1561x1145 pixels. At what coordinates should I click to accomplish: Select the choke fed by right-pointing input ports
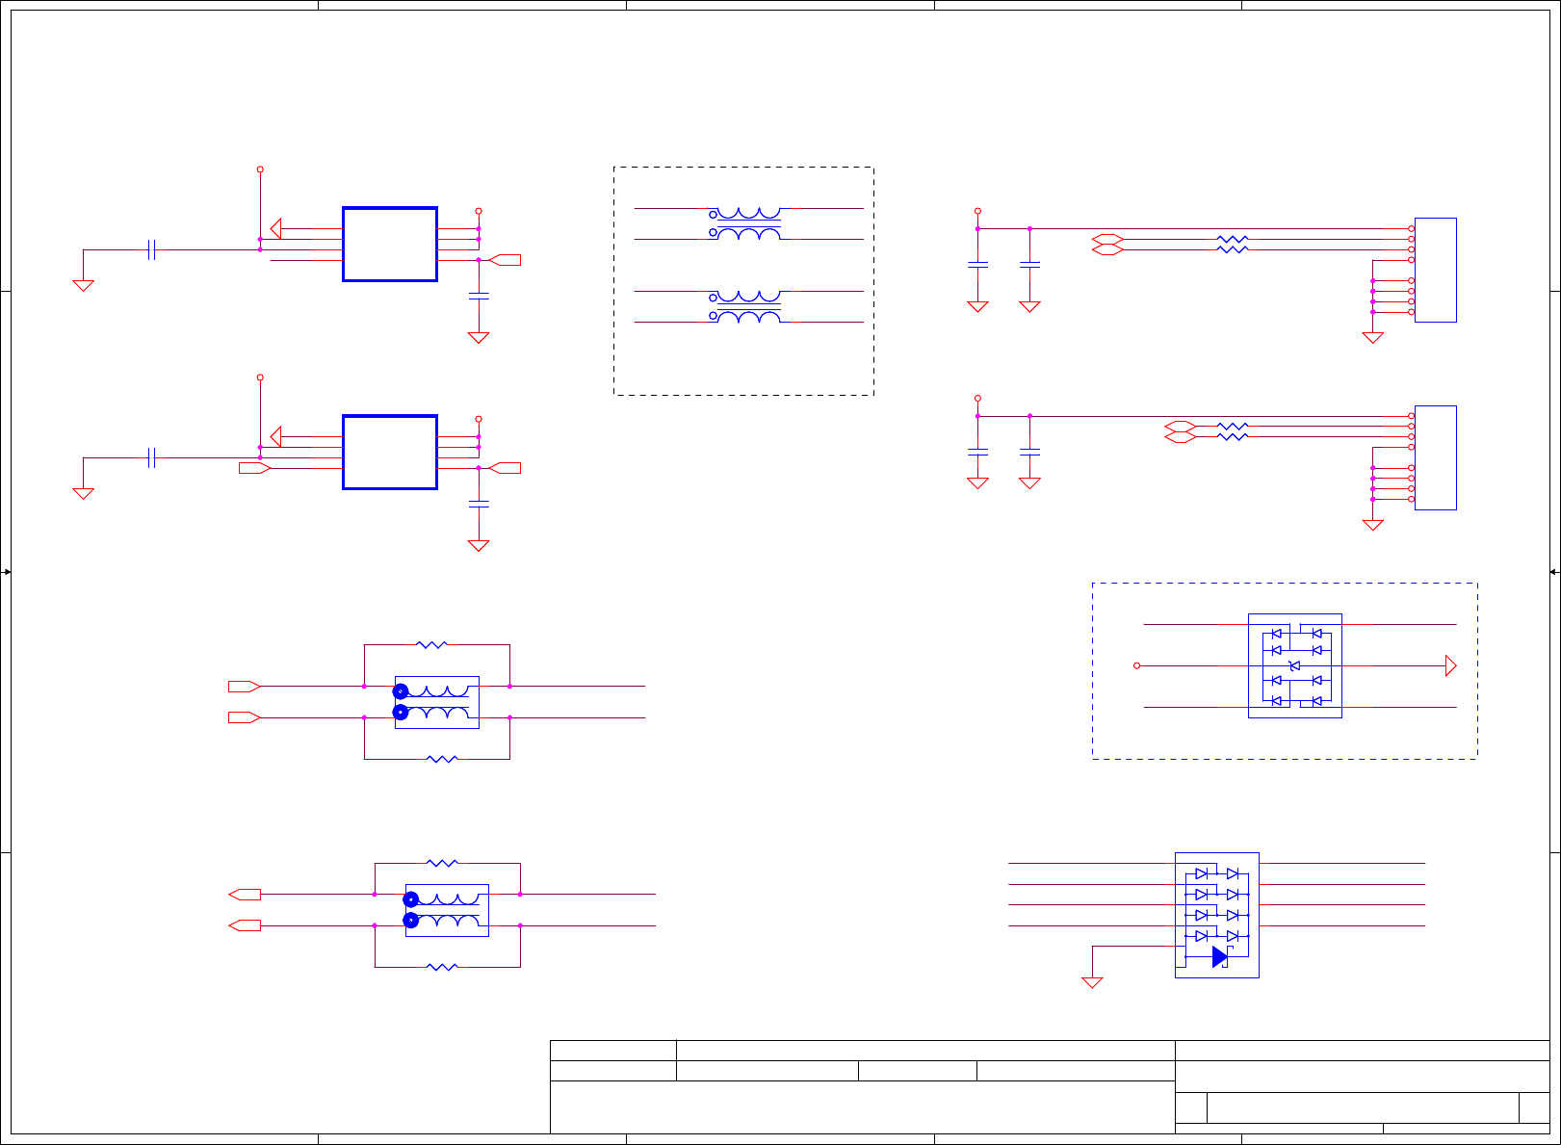point(437,702)
